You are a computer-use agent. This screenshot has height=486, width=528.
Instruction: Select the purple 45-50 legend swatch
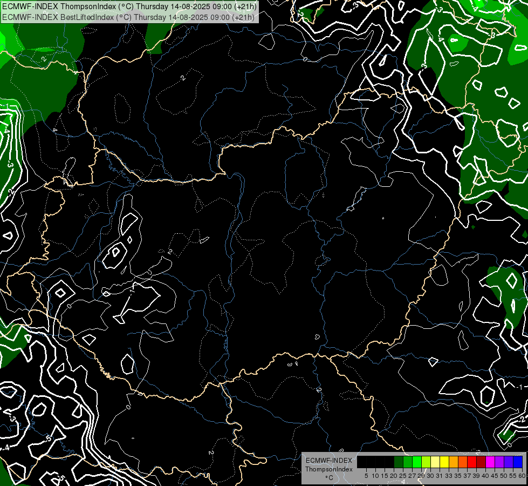(499, 462)
